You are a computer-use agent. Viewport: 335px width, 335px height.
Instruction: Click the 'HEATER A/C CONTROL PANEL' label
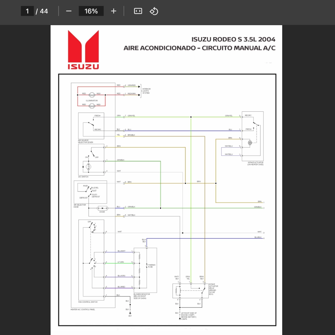[83, 310]
